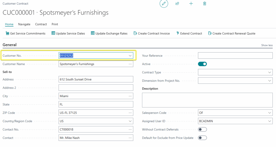Toggle Default for Exclude from Price Update

point(202,138)
